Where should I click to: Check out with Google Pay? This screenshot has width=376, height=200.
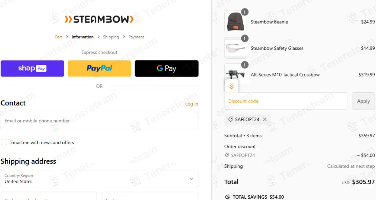coord(167,68)
